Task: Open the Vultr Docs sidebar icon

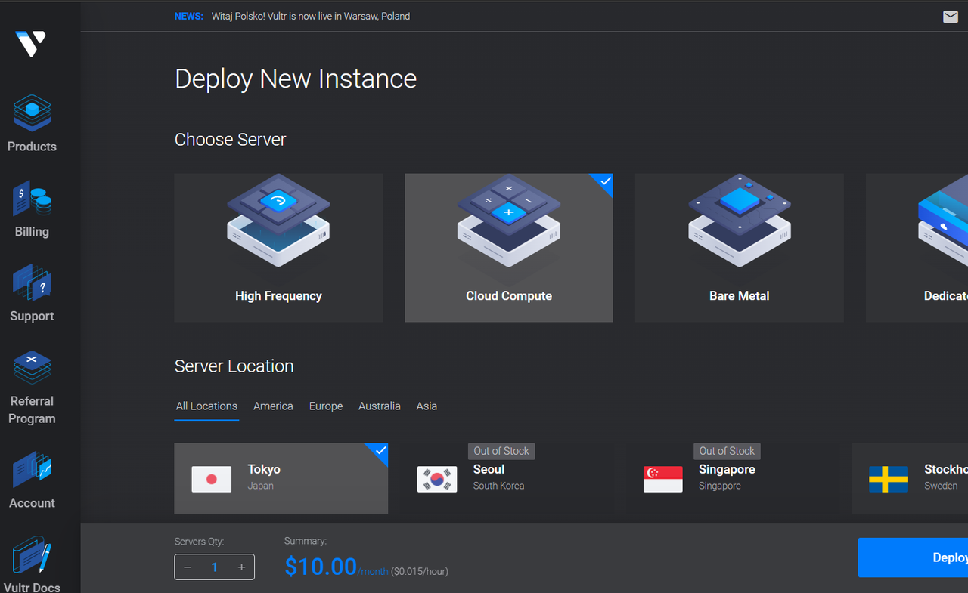Action: pyautogui.click(x=32, y=555)
